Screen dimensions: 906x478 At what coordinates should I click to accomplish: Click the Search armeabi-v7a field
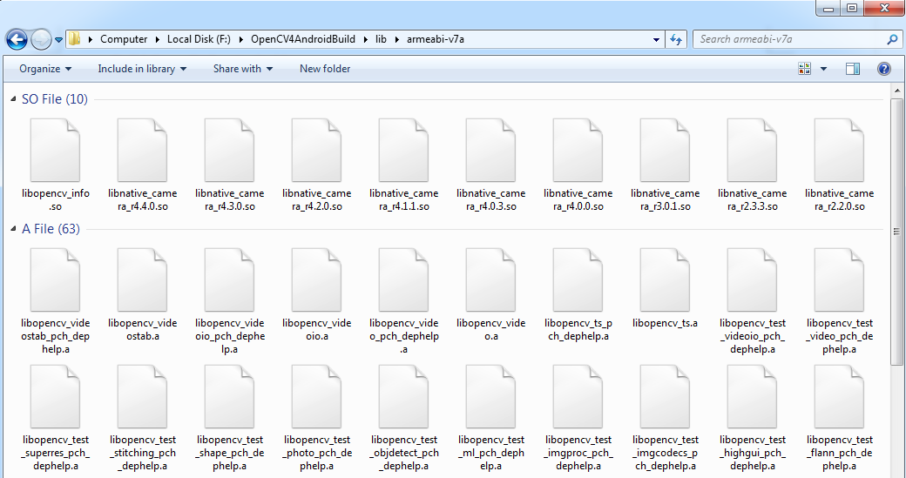click(788, 39)
